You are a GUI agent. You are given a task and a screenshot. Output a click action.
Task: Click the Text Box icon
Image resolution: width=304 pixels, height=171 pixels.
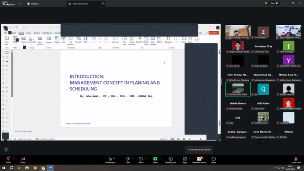124,41
